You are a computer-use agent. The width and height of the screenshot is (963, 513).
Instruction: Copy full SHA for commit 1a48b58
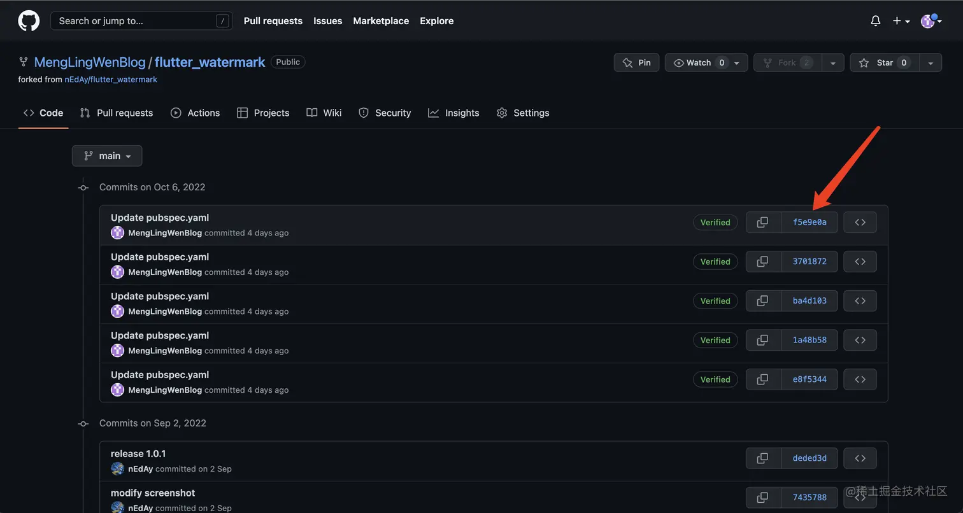763,340
